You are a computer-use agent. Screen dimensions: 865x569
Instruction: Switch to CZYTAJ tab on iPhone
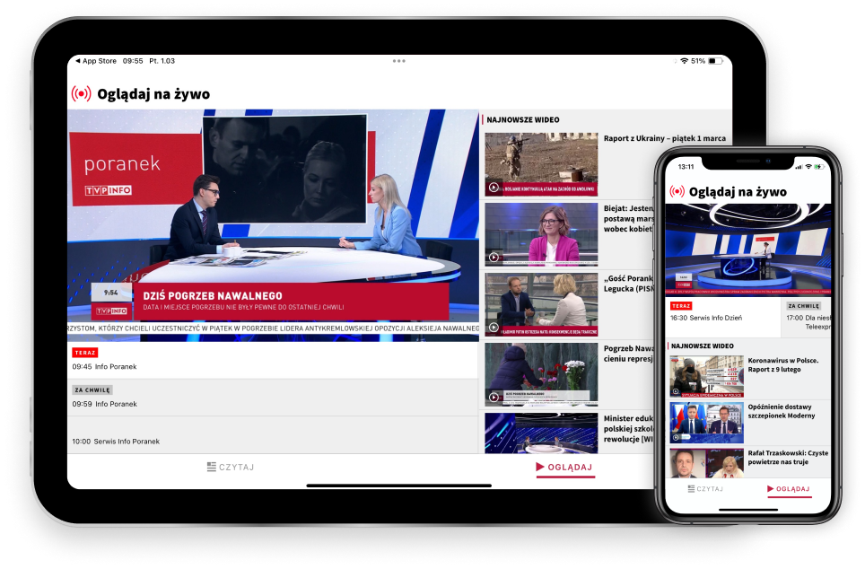(705, 489)
